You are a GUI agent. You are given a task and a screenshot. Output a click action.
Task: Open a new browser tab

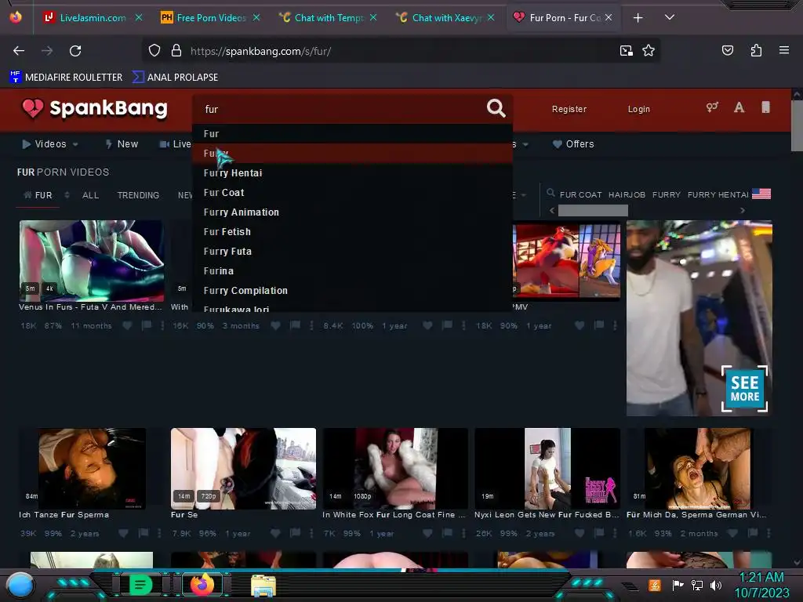(638, 18)
